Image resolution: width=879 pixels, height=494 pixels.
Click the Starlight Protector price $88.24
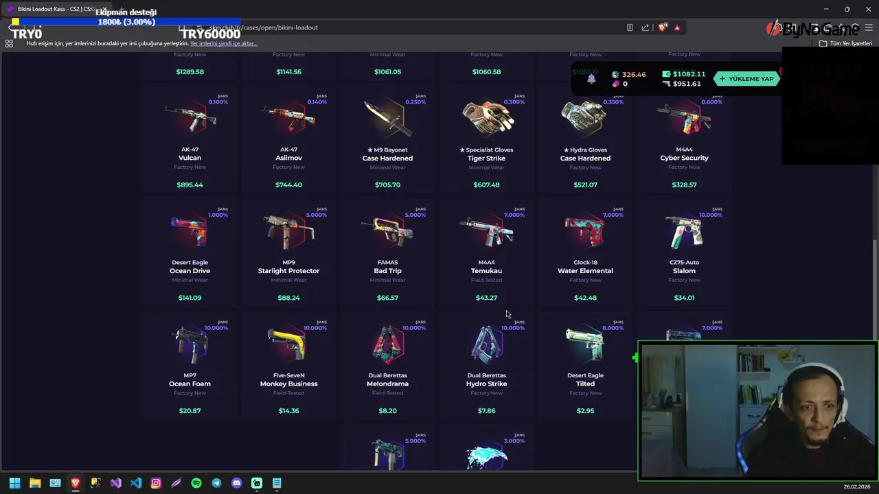tap(289, 298)
